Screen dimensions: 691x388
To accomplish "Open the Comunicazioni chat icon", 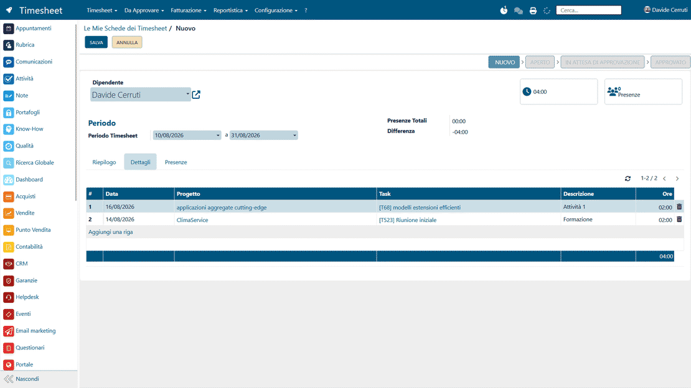I will pyautogui.click(x=8, y=62).
